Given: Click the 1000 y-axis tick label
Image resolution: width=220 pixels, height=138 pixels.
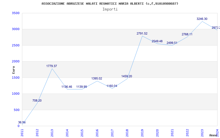Looking at the screenshot, I should [x=16, y=94].
